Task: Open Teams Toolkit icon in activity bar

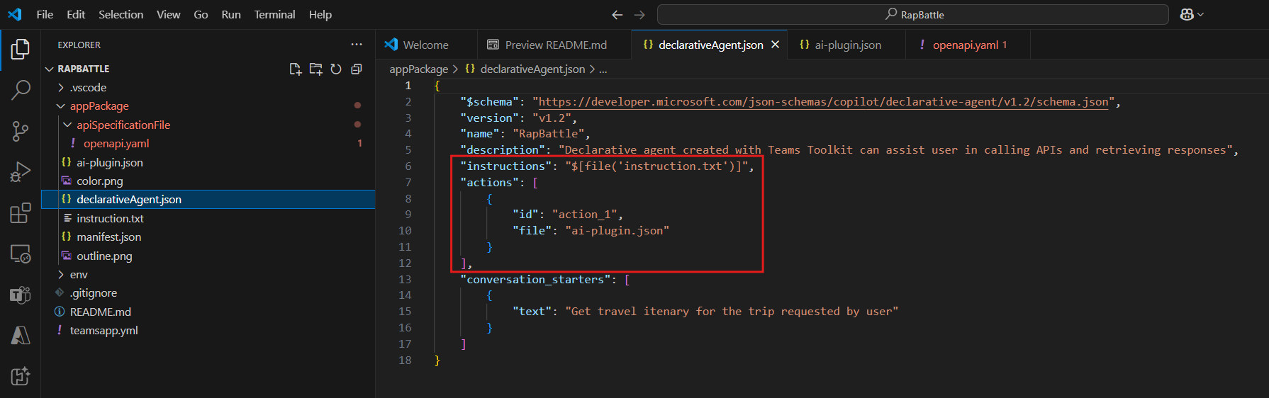Action: click(21, 295)
